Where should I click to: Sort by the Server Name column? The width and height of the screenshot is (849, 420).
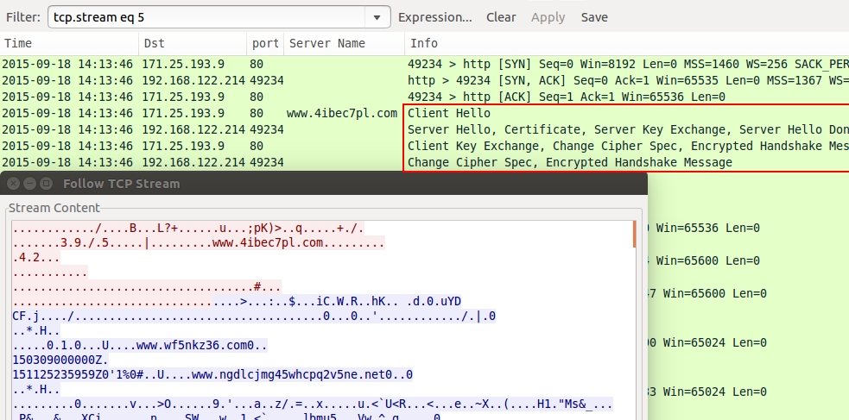(x=342, y=43)
